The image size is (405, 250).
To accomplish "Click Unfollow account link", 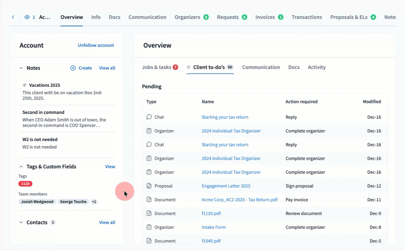I will point(96,45).
